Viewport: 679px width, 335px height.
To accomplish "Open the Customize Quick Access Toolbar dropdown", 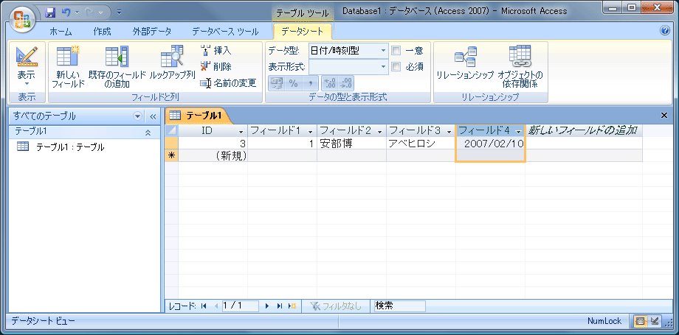I will (x=120, y=13).
